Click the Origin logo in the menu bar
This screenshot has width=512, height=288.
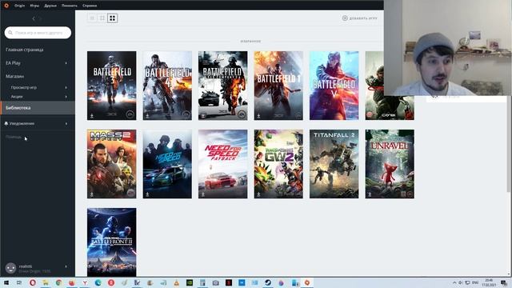[6, 6]
